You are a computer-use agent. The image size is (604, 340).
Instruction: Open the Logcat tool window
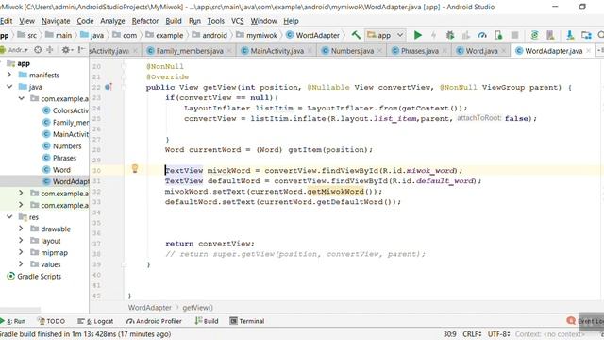click(x=95, y=321)
